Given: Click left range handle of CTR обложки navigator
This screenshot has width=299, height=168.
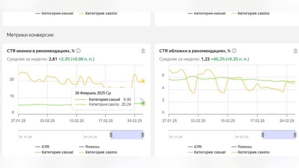Looking at the screenshot, I should click(263, 135).
